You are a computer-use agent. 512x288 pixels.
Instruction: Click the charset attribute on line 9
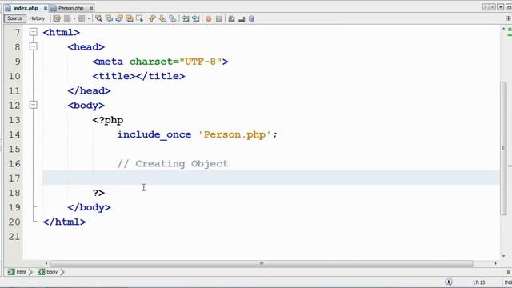pos(151,62)
